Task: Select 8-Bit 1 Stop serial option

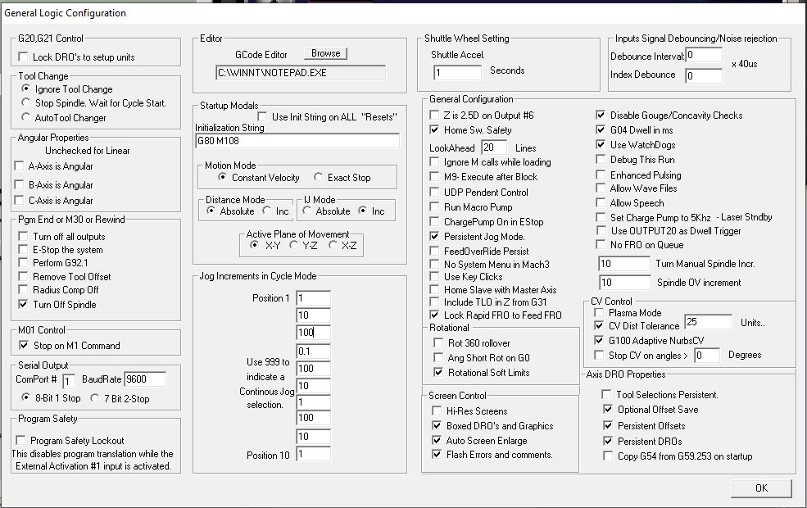Action: tap(25, 398)
